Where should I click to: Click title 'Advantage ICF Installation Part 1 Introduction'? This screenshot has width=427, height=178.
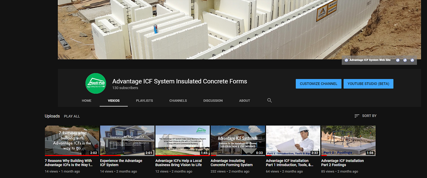coord(290,163)
